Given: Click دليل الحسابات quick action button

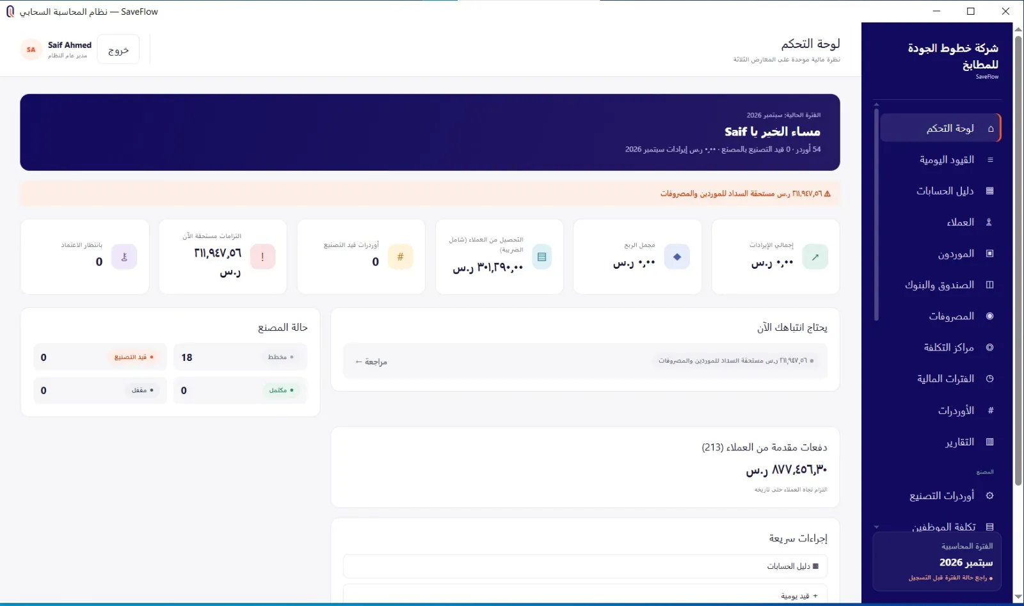Looking at the screenshot, I should (x=585, y=566).
